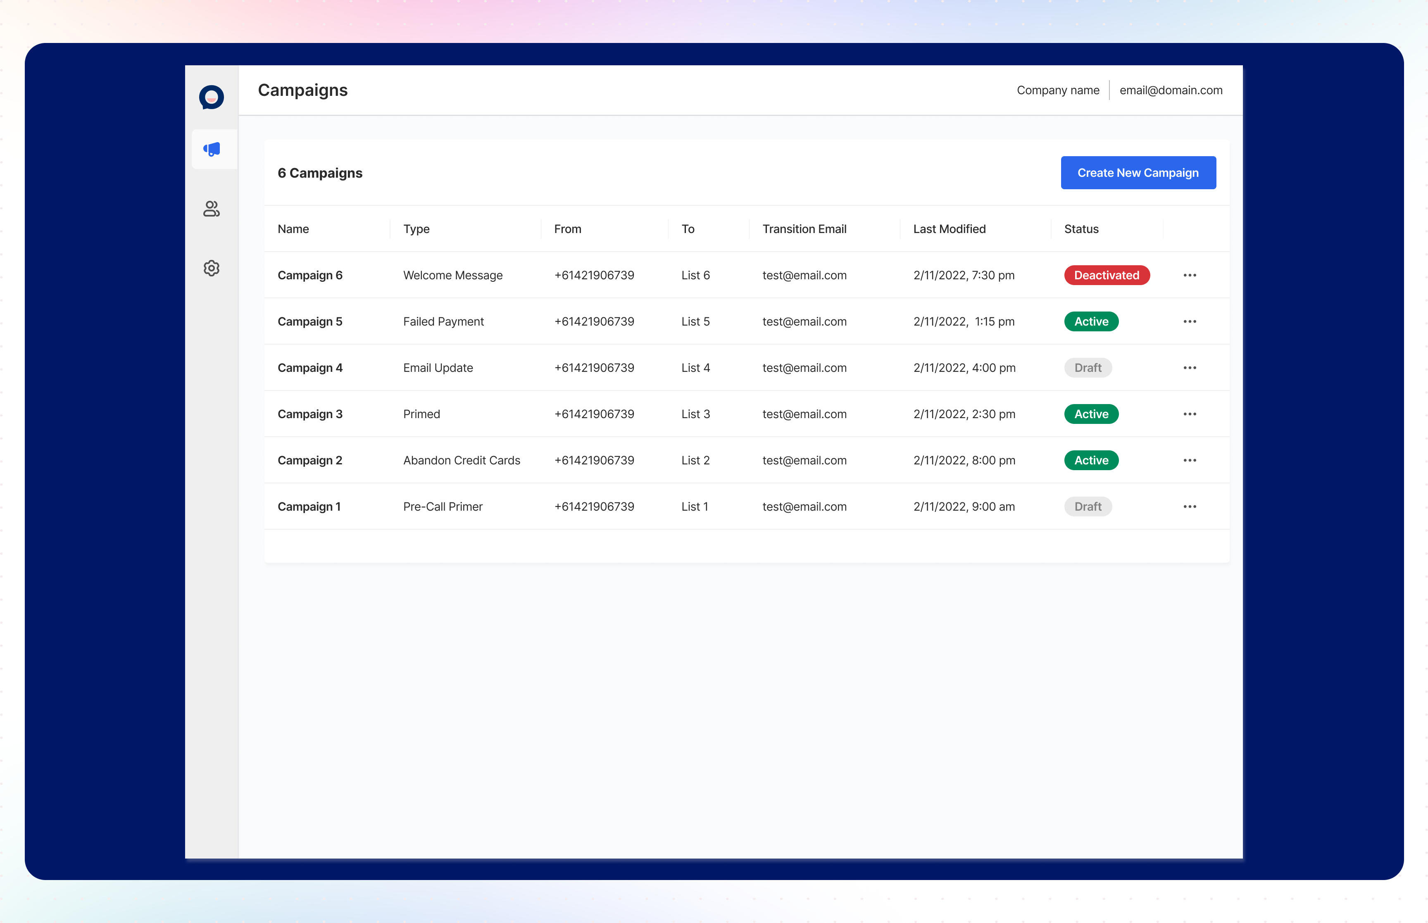Screen dimensions: 1428x923
Task: Click the Active badge on Campaign 5
Action: click(x=1090, y=321)
